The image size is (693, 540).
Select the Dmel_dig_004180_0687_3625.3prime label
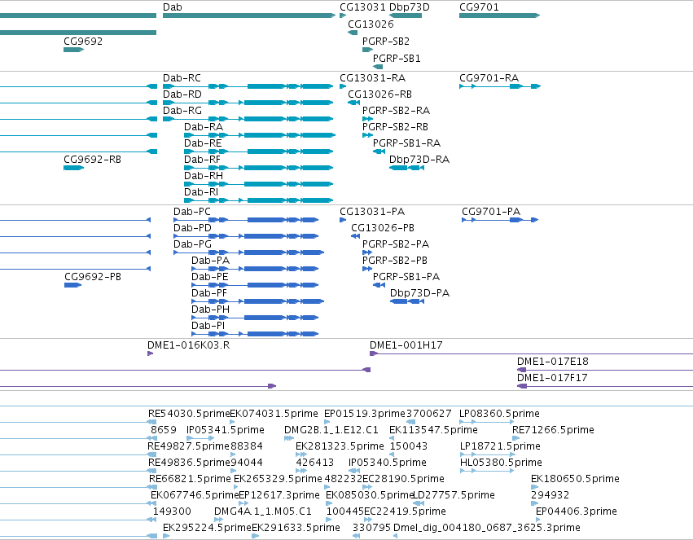[x=487, y=528]
